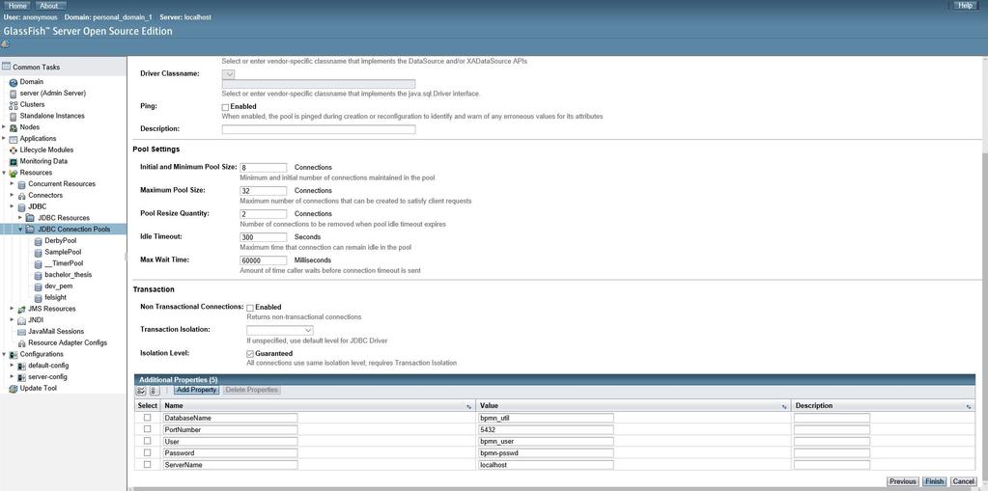Select the PortNumber property row checkbox
The height and width of the screenshot is (491, 988).
click(x=148, y=429)
